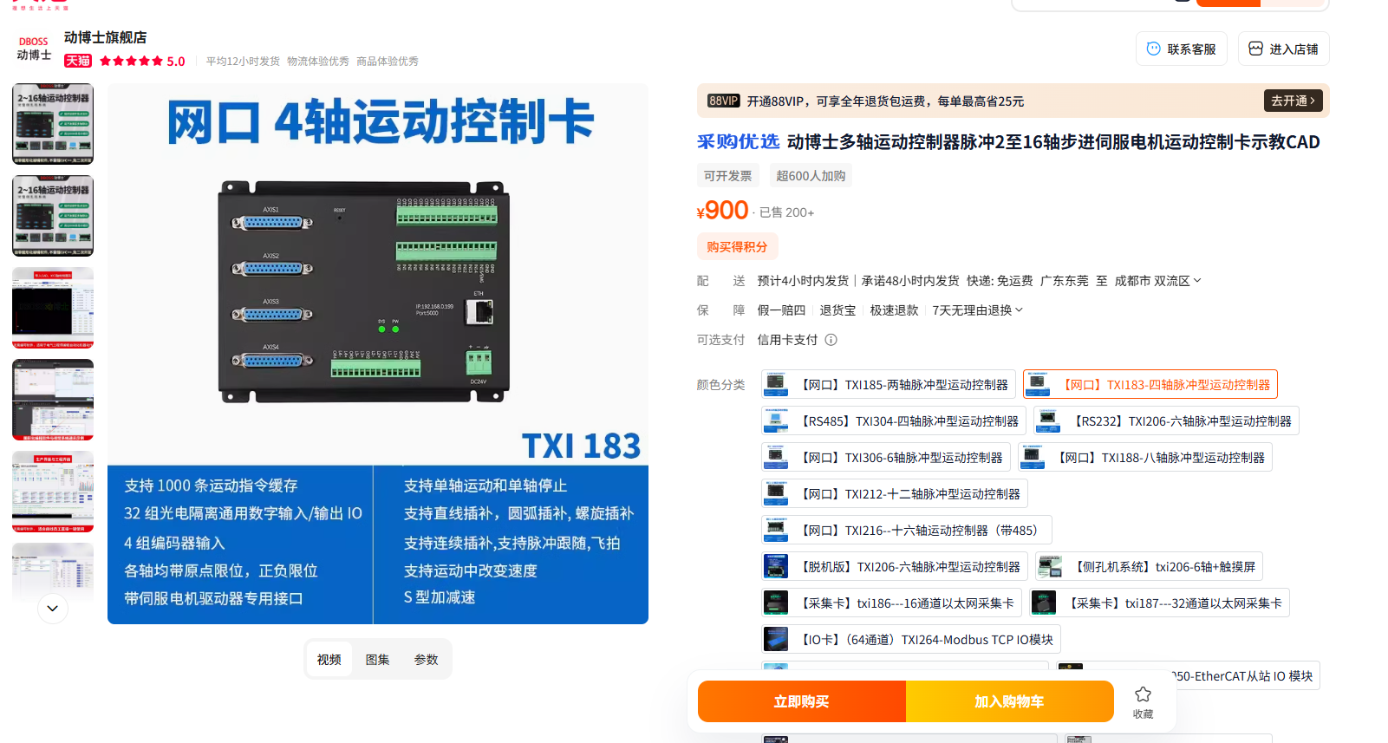The width and height of the screenshot is (1388, 743).
Task: Click 购买得积分 tag
Action: click(x=737, y=247)
